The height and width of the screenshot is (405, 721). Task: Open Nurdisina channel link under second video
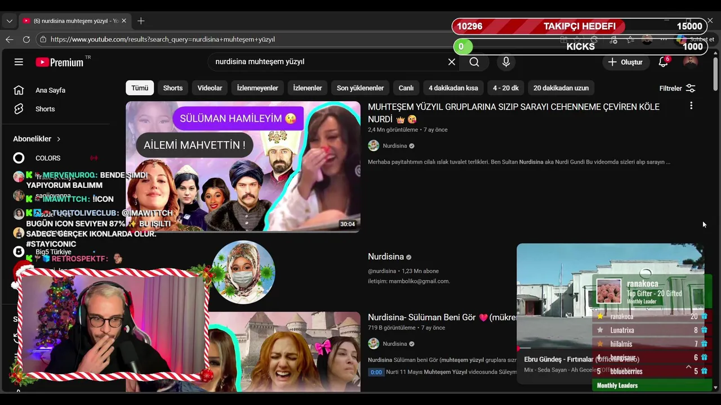(395, 344)
